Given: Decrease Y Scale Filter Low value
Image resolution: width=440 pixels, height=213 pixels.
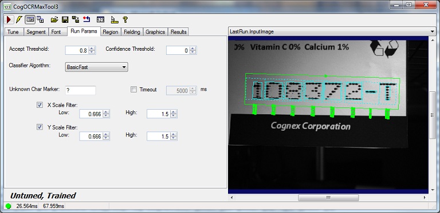Looking at the screenshot, I should 106,138.
